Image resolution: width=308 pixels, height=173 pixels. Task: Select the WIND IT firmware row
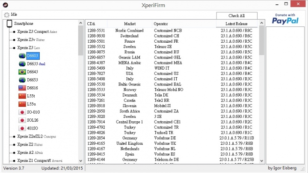(x=172, y=68)
